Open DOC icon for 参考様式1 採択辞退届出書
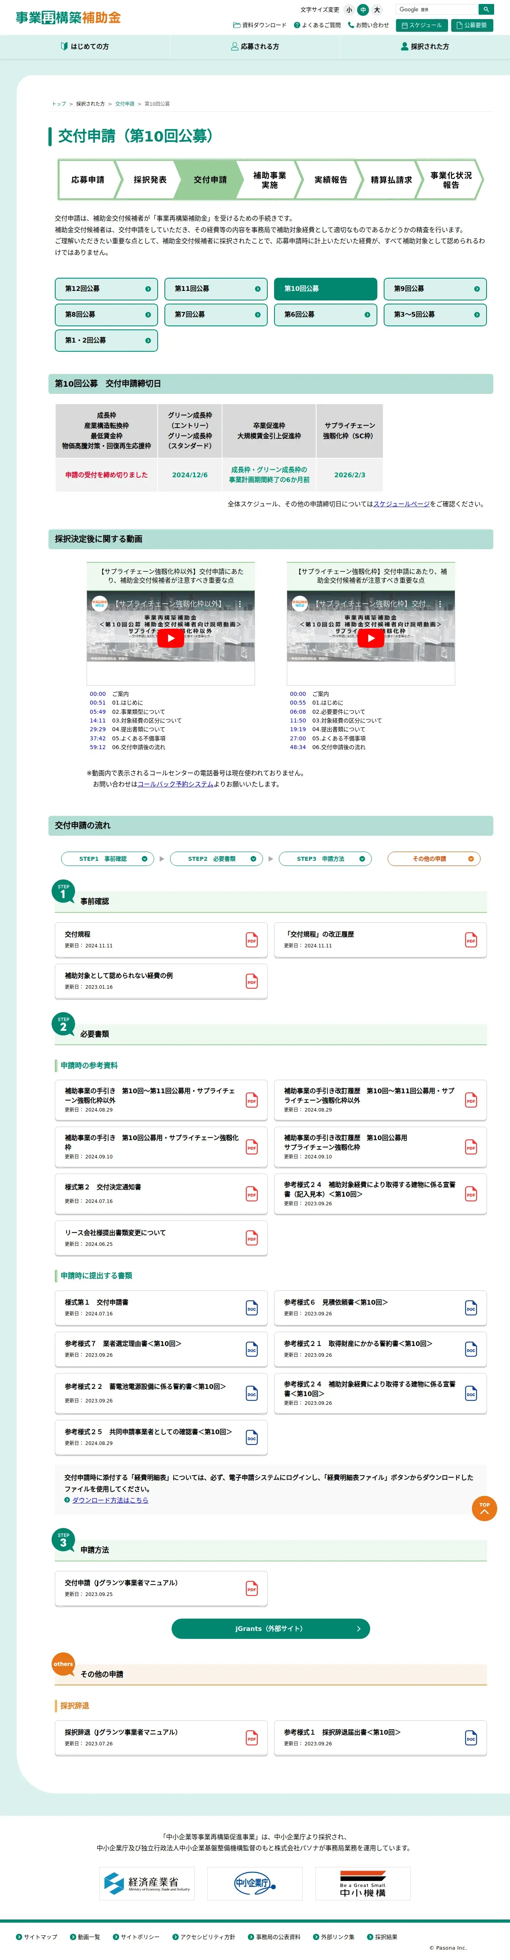 tap(470, 1738)
